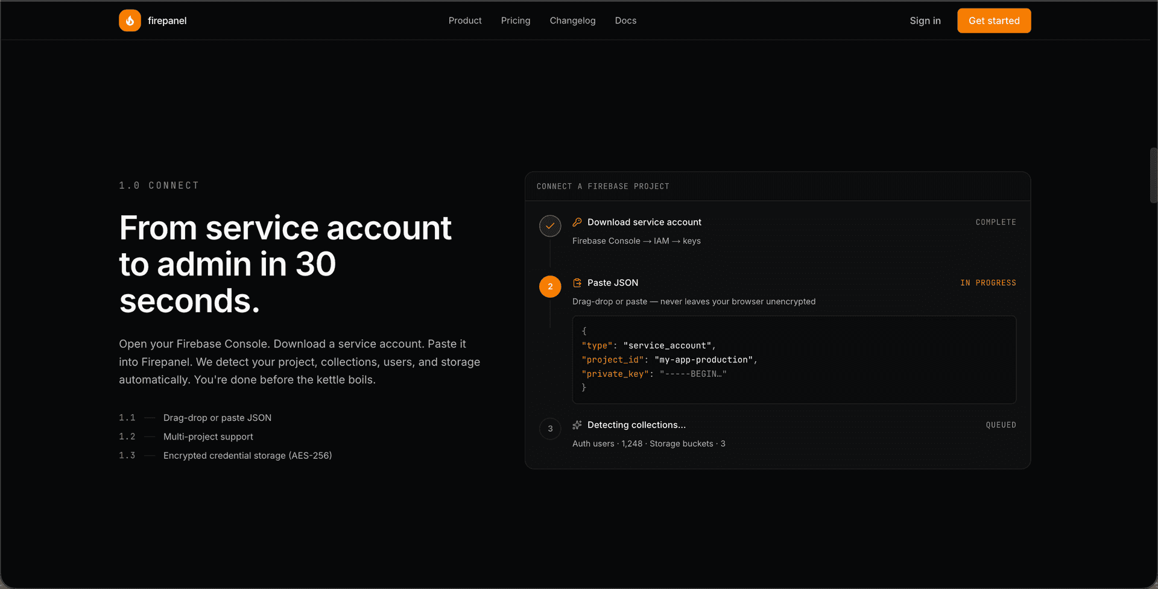The height and width of the screenshot is (589, 1158).
Task: Click the completed step checkmark circle
Action: [x=550, y=226]
